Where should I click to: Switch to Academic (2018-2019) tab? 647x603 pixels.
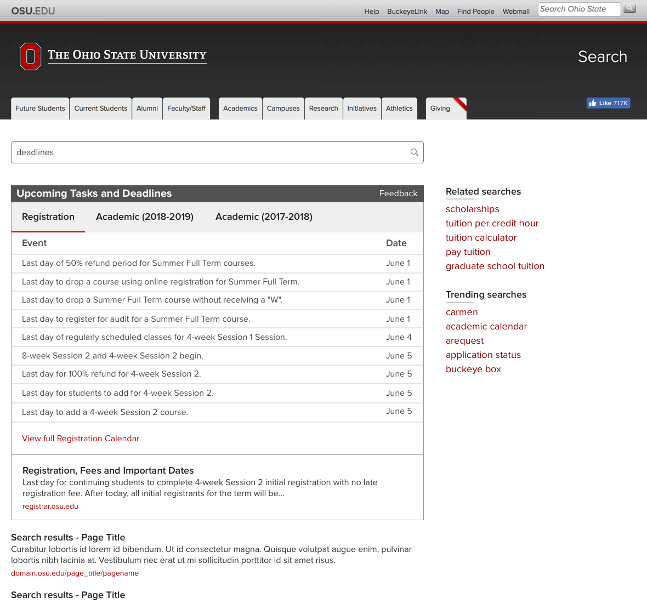pyautogui.click(x=145, y=217)
